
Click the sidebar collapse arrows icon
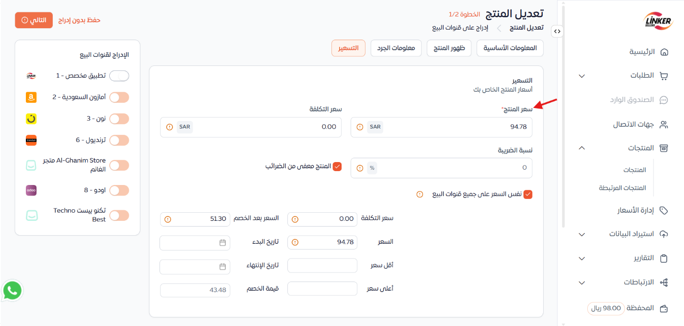point(557,31)
